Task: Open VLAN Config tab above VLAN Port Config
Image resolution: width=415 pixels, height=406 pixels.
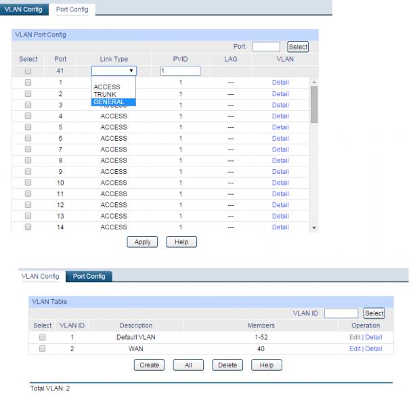Action: tap(23, 9)
